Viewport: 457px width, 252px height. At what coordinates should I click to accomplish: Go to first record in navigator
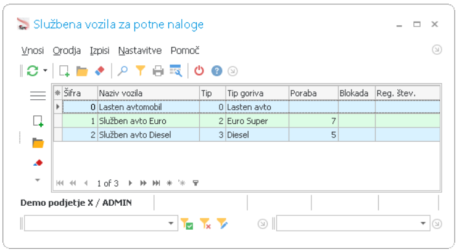pyautogui.click(x=60, y=183)
